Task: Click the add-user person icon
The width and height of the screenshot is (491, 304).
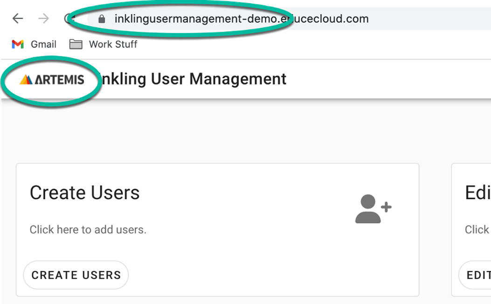Action: click(373, 209)
